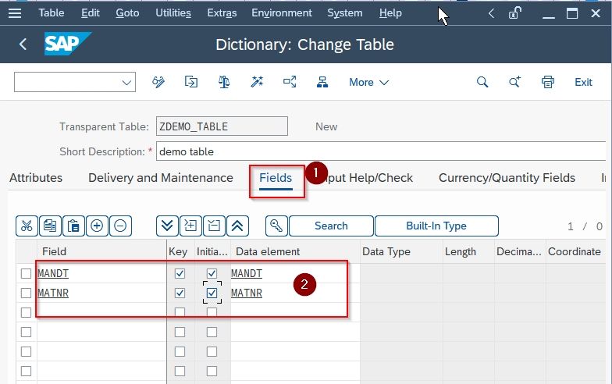This screenshot has height=384, width=612.
Task: Open the MANDT data element link
Action: (x=247, y=273)
